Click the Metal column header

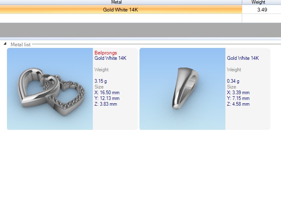116,2
